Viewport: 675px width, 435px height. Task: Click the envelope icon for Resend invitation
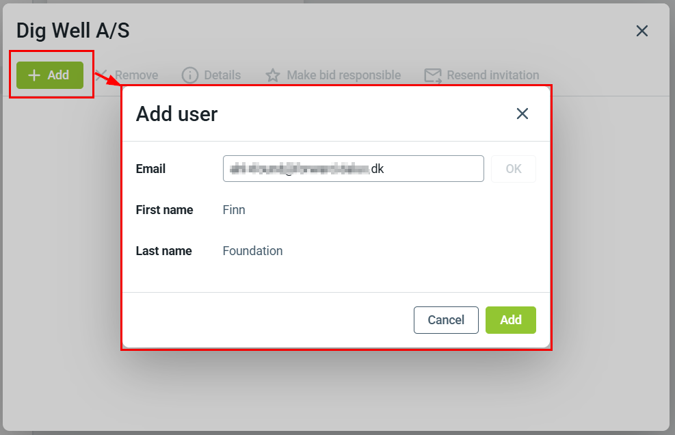(x=433, y=75)
